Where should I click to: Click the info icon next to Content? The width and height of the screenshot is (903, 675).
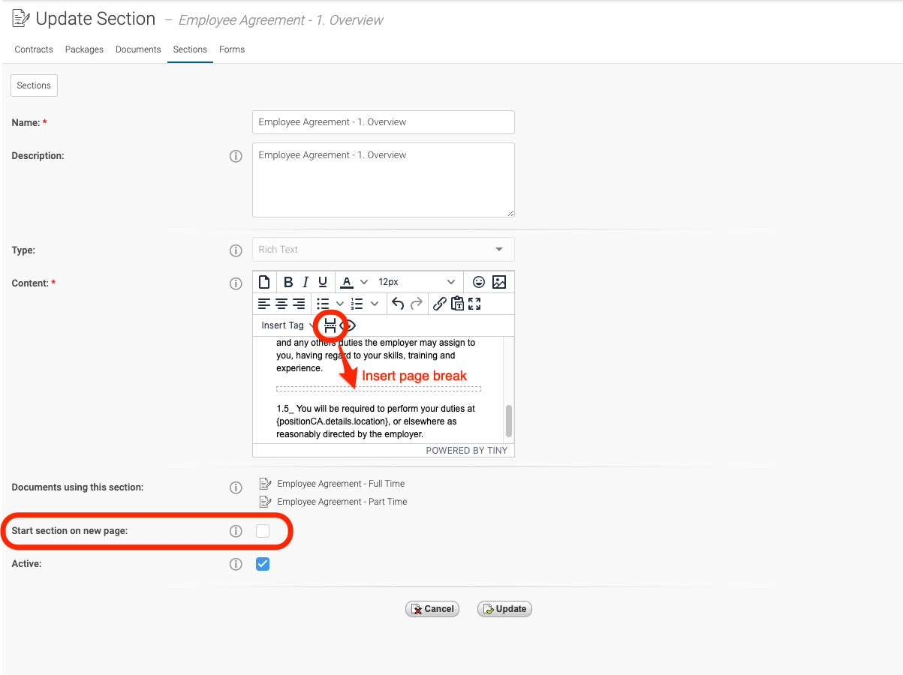236,283
